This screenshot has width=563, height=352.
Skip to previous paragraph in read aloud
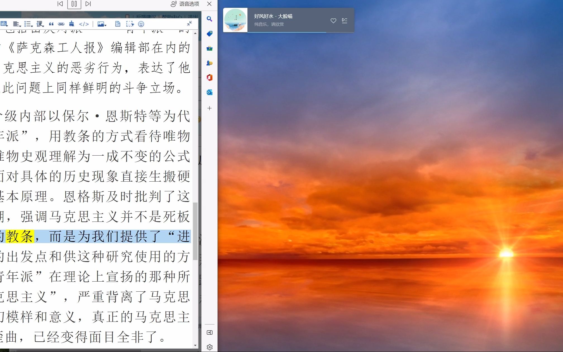click(60, 4)
